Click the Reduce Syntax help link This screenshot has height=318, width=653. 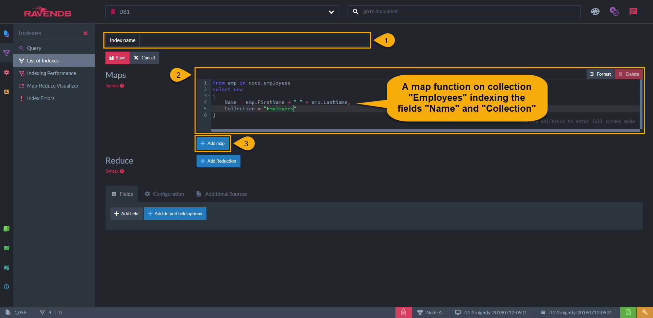coord(115,171)
